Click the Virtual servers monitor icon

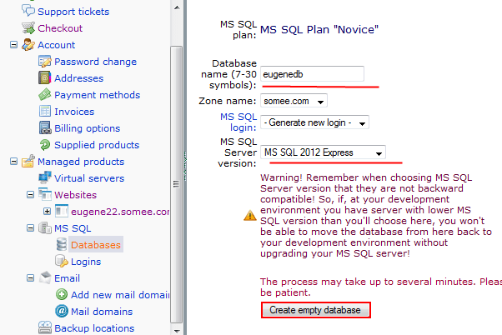pos(44,177)
